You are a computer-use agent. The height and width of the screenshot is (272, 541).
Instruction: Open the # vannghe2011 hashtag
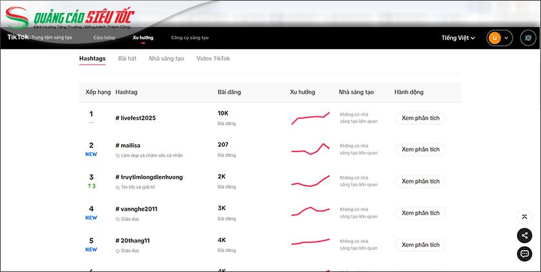[x=137, y=209]
